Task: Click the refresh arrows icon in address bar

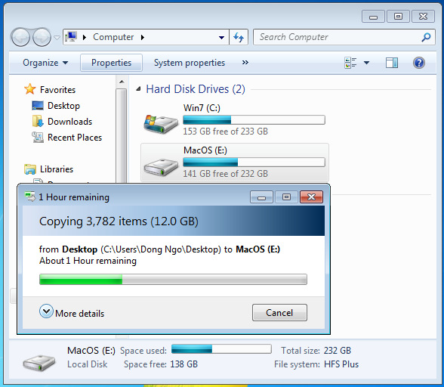Action: point(239,37)
